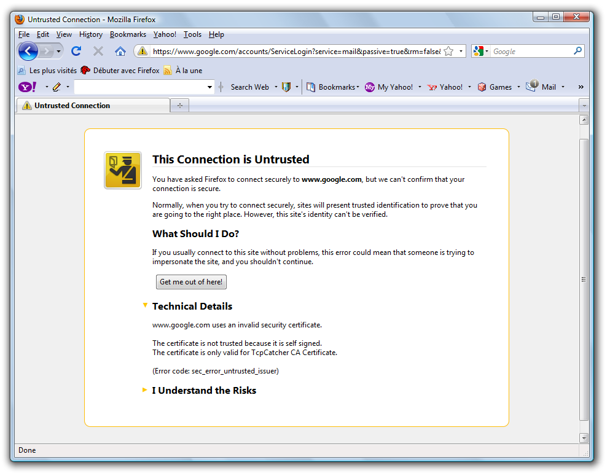Open Yahoo toolbar Bookmarks button

(332, 87)
